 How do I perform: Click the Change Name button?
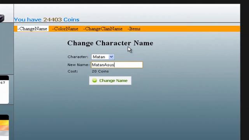110,80
